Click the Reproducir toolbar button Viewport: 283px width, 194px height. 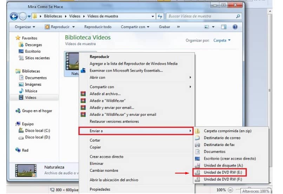point(57,27)
